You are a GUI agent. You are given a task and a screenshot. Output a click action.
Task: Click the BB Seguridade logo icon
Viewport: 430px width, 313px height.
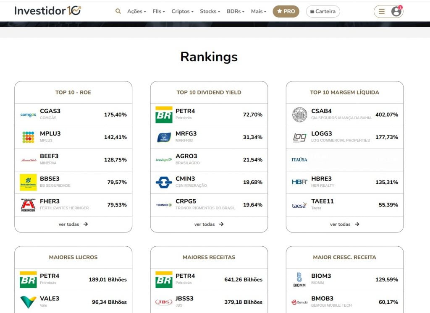tap(28, 182)
